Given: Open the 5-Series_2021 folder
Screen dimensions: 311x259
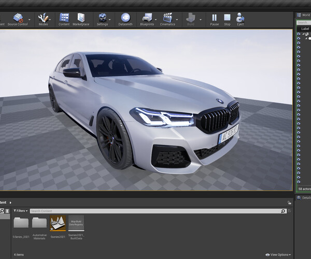Looking at the screenshot, I should [x=21, y=227].
